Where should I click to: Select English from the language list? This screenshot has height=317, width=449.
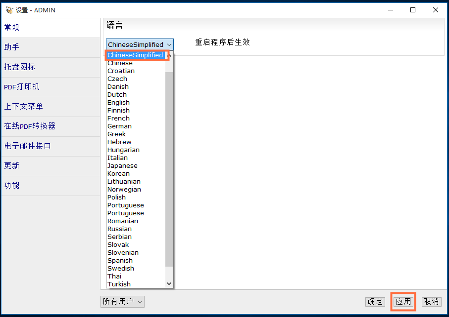click(118, 102)
